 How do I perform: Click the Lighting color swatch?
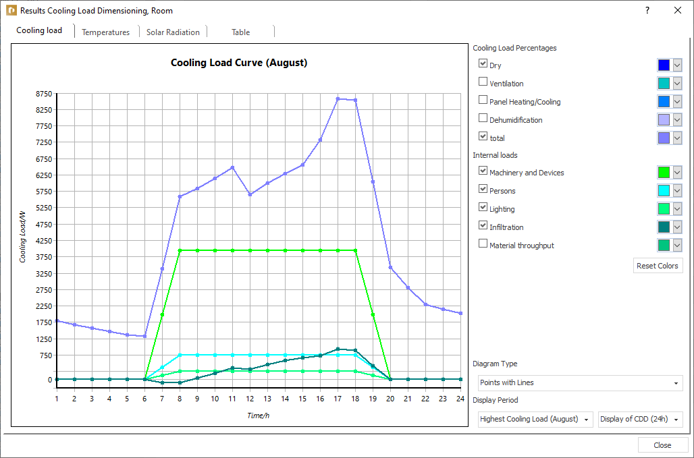pyautogui.click(x=664, y=208)
